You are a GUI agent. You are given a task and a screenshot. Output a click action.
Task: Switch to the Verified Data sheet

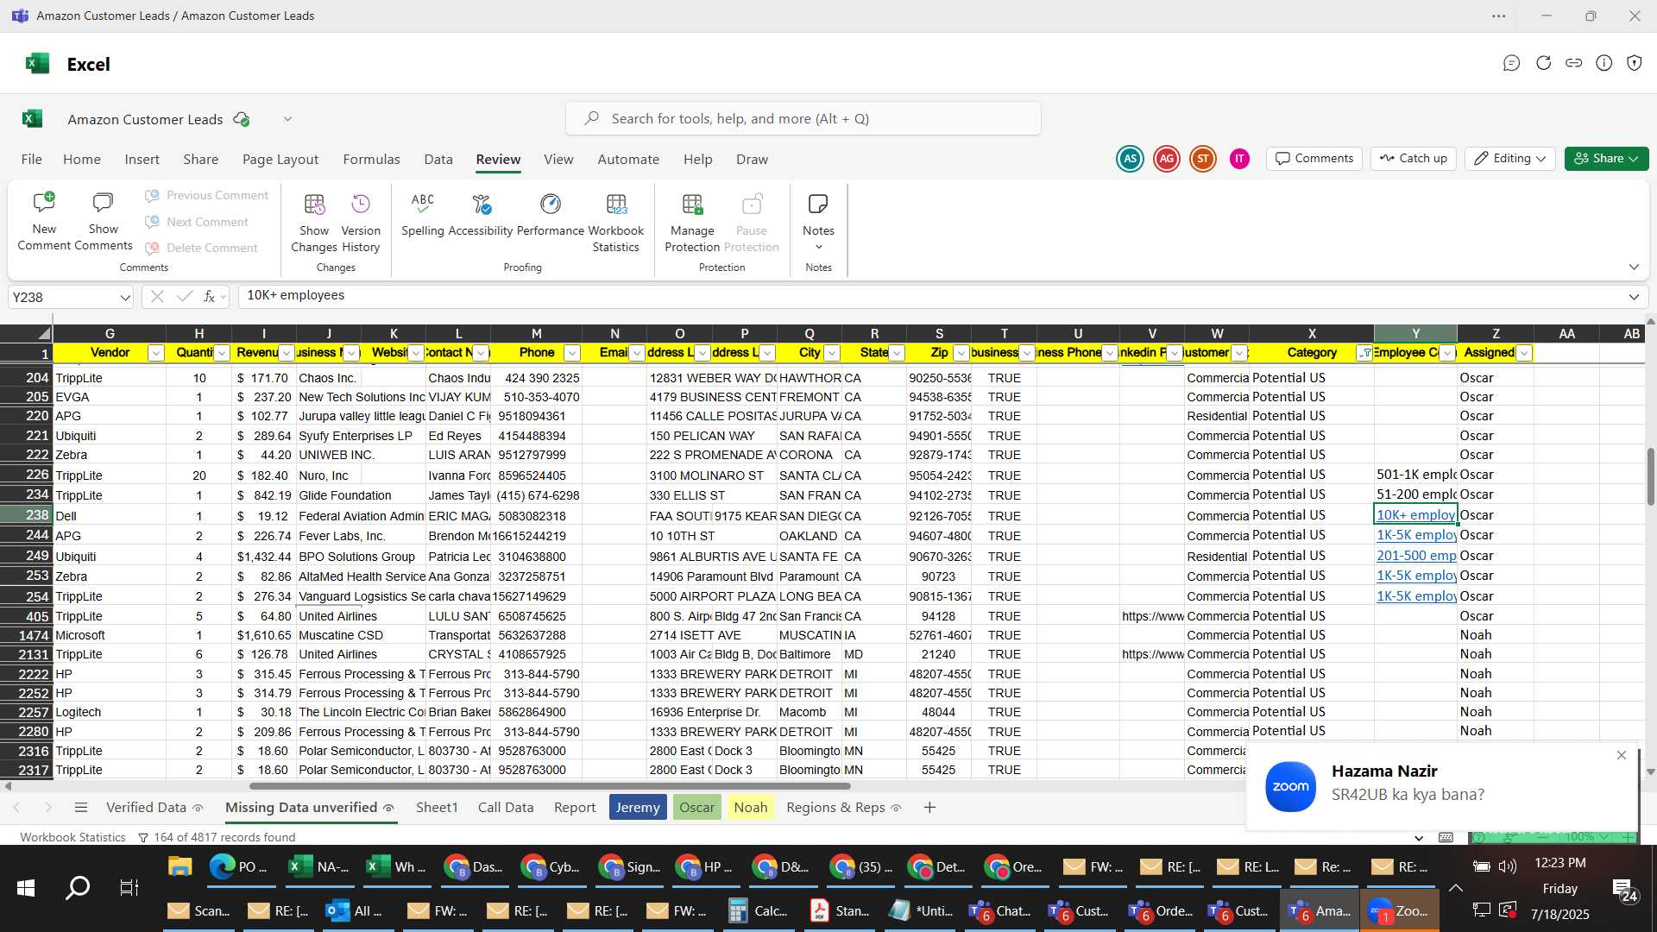[154, 808]
